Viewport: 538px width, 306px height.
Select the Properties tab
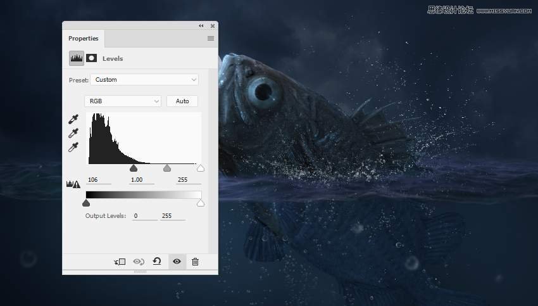click(x=84, y=39)
